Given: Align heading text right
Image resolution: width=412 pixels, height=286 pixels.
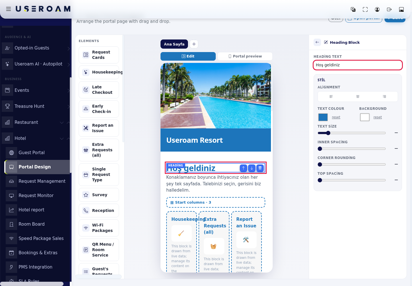Looking at the screenshot, I should (x=384, y=97).
